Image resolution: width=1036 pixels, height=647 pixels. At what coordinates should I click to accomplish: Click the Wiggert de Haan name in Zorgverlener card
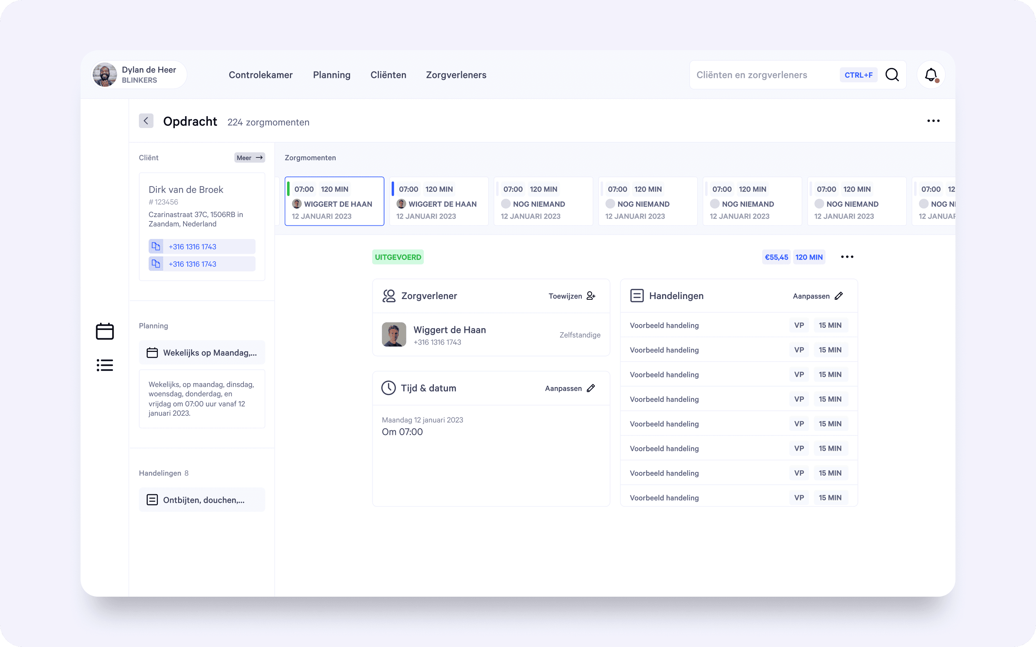(450, 330)
